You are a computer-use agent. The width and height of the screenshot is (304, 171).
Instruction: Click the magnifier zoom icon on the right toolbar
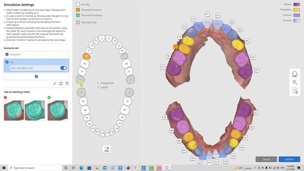(x=294, y=82)
